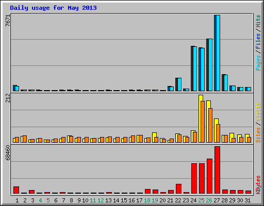This screenshot has height=206, width=264.
Task: Click the red KBytes bar for day 1
Action: tap(16, 190)
